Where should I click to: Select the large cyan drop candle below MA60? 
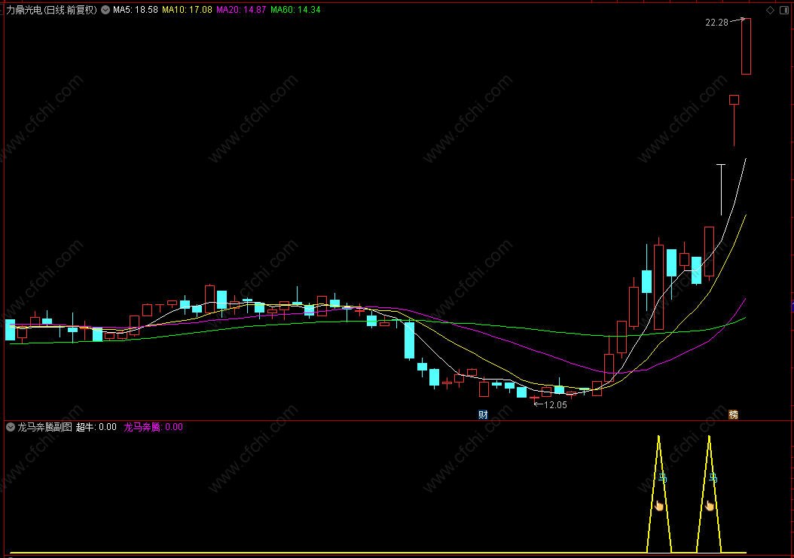pyautogui.click(x=409, y=340)
